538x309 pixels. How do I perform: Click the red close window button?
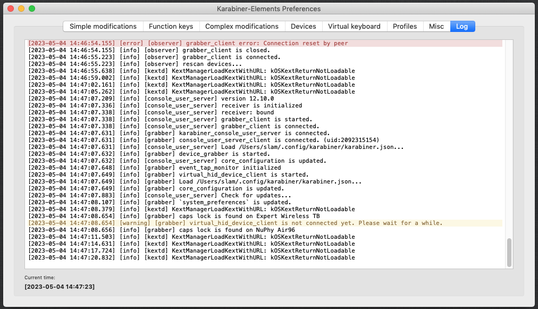(x=11, y=9)
